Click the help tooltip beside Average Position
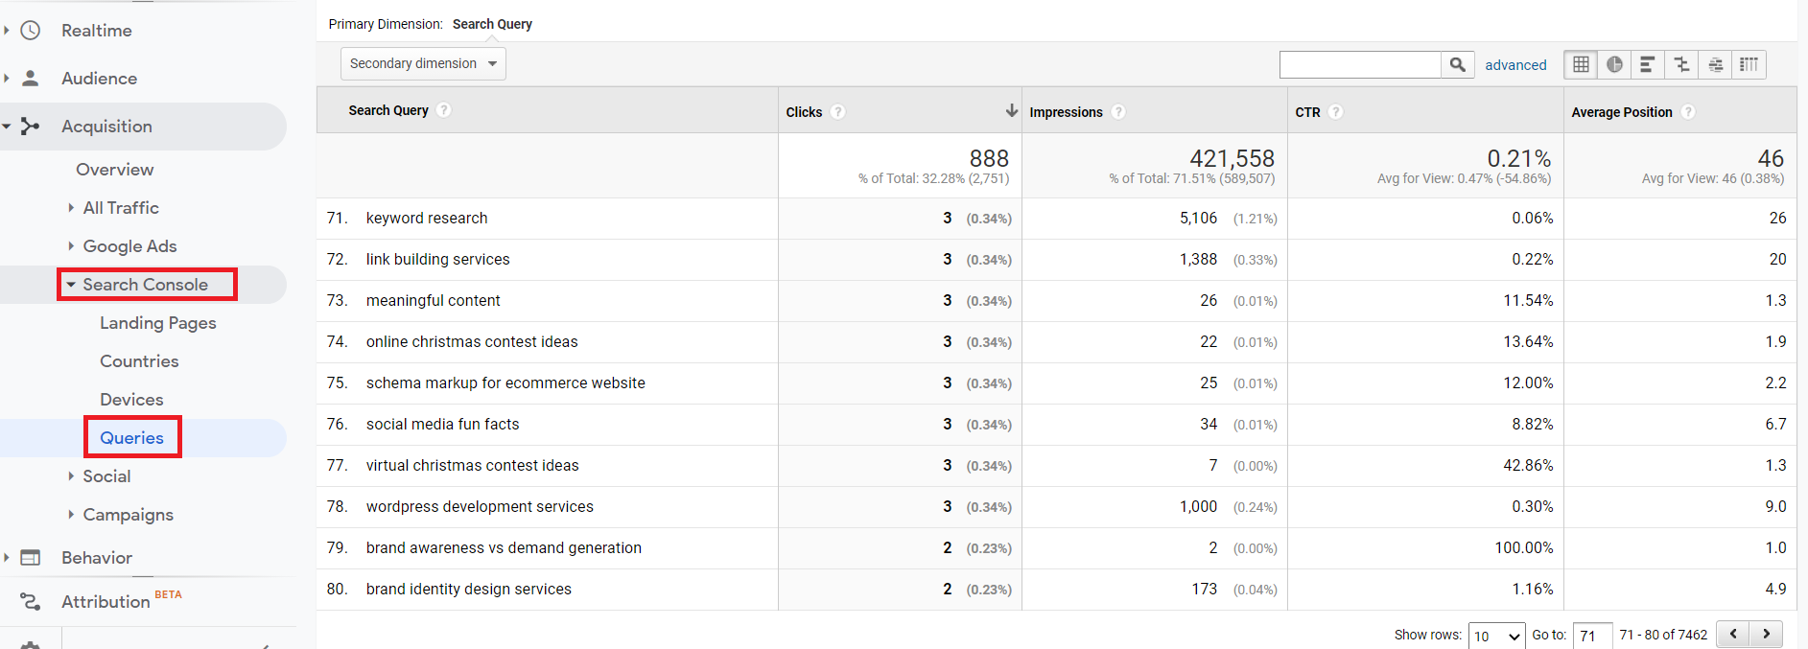The image size is (1808, 649). pos(1687,111)
